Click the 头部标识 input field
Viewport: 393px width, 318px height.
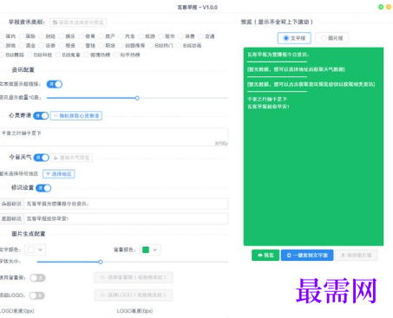point(126,204)
